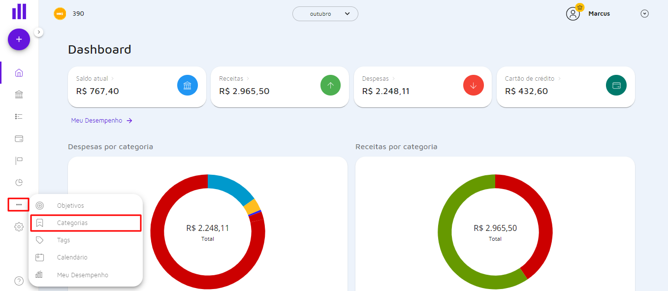The width and height of the screenshot is (668, 291).
Task: Select Objetivos from the popup menu
Action: [70, 205]
